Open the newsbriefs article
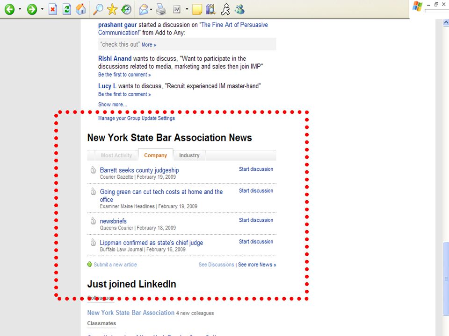This screenshot has height=336, width=449. pyautogui.click(x=113, y=221)
